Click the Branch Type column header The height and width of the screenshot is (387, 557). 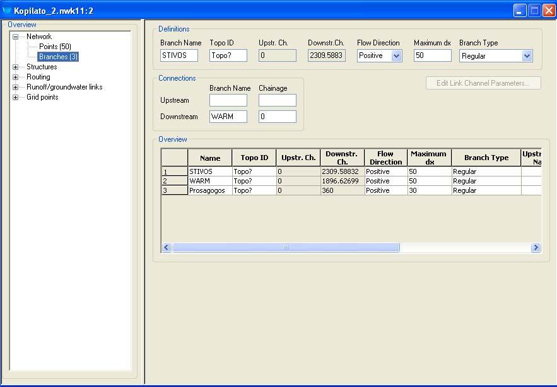(x=486, y=158)
